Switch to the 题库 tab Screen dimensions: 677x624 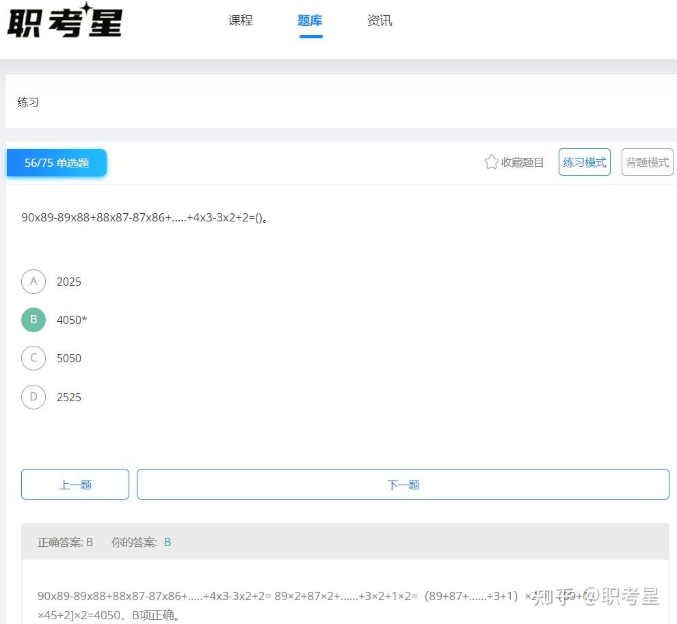310,21
